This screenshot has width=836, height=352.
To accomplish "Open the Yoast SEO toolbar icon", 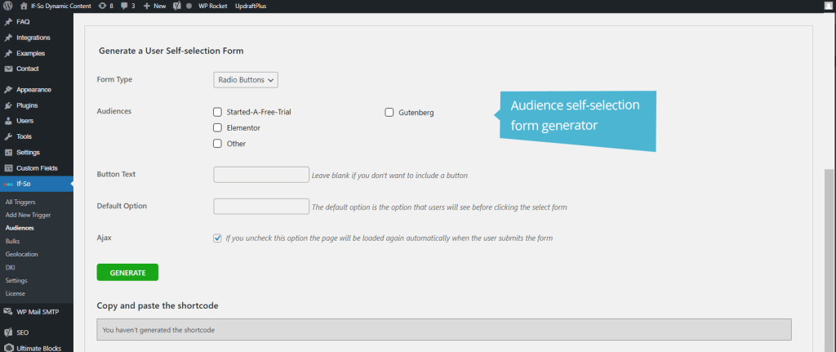I will tap(176, 6).
